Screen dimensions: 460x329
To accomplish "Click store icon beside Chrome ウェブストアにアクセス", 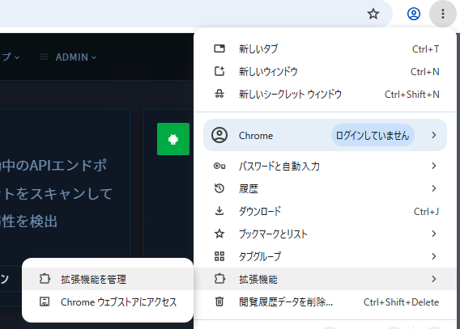I will (45, 302).
